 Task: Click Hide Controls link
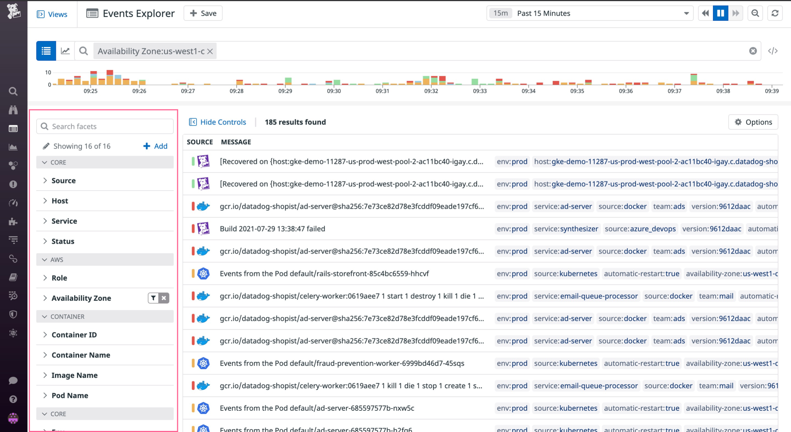click(217, 122)
